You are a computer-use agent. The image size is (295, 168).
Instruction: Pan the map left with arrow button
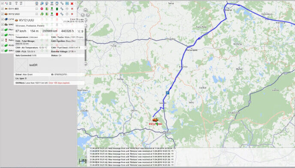(x=83, y=15)
